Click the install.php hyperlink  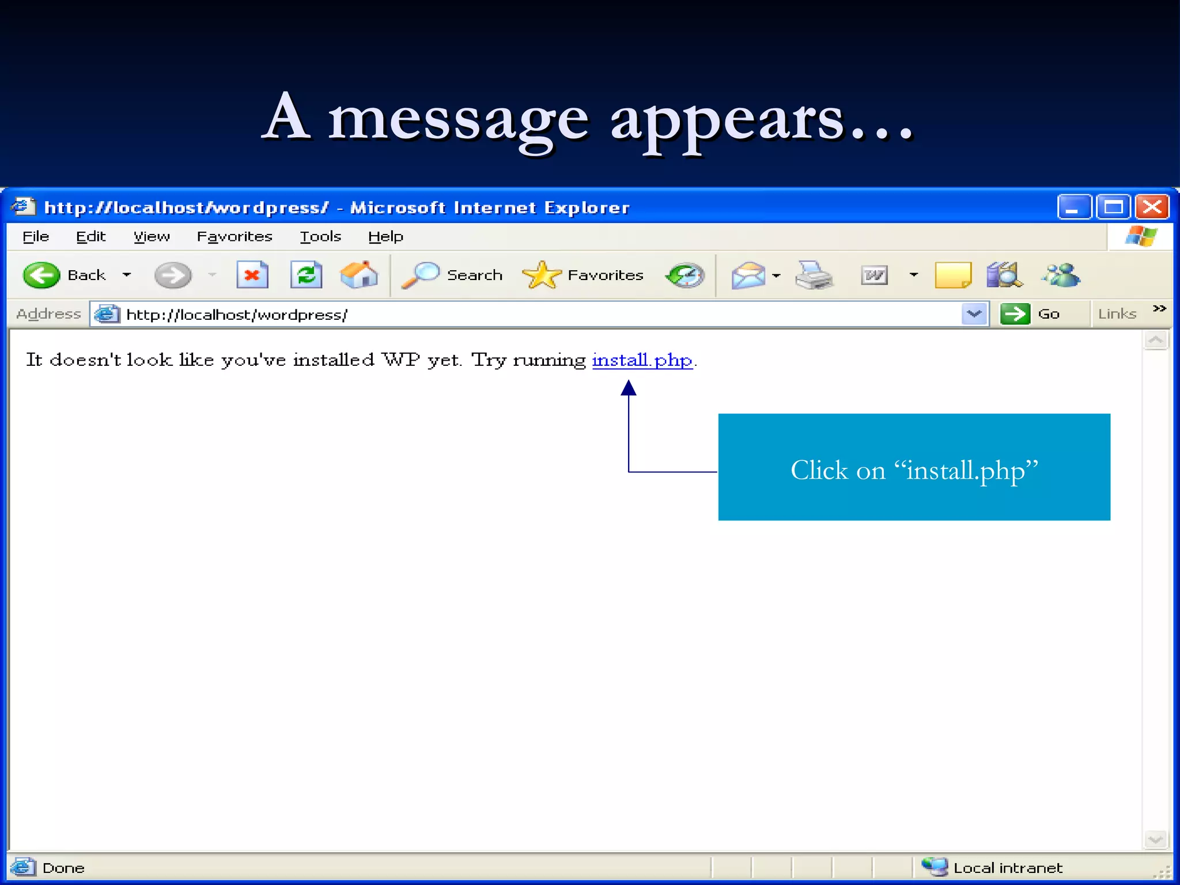pos(642,360)
